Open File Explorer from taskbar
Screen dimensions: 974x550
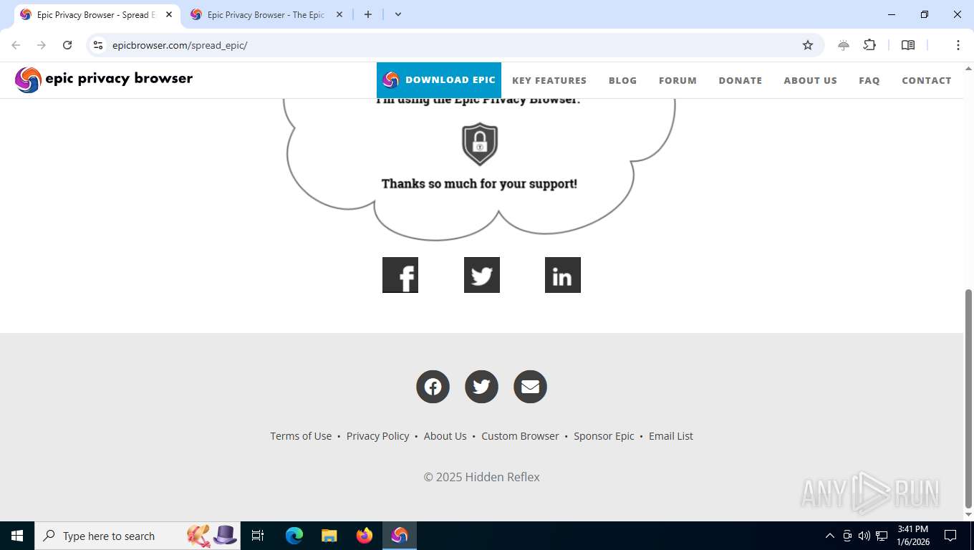329,536
